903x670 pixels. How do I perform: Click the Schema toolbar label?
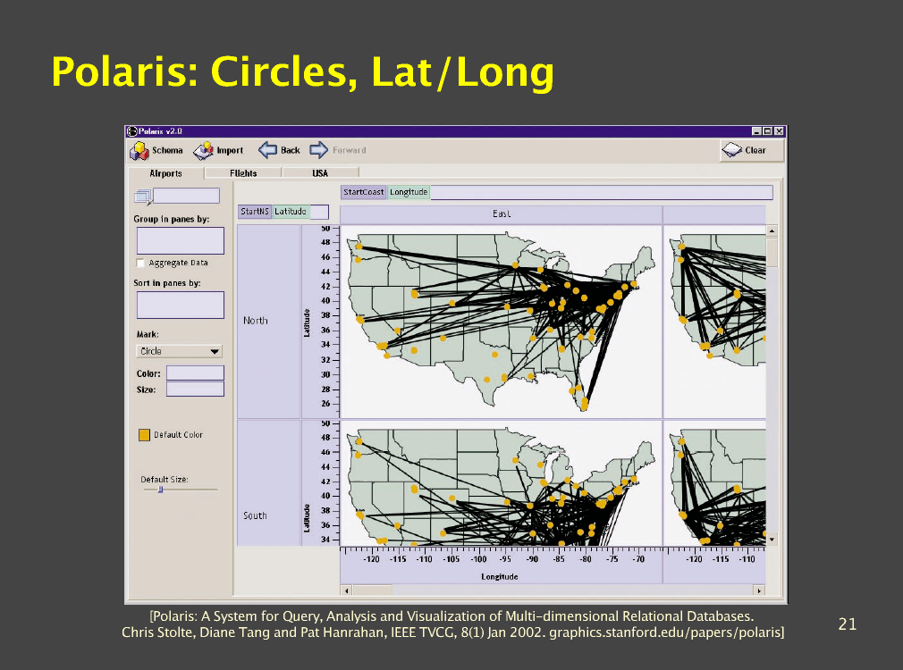167,150
